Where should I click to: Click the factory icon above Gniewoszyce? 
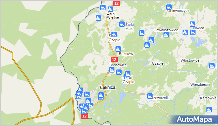[169, 7]
